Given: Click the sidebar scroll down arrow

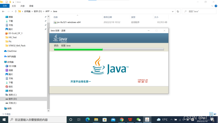Looking at the screenshot, I should coord(48,111).
